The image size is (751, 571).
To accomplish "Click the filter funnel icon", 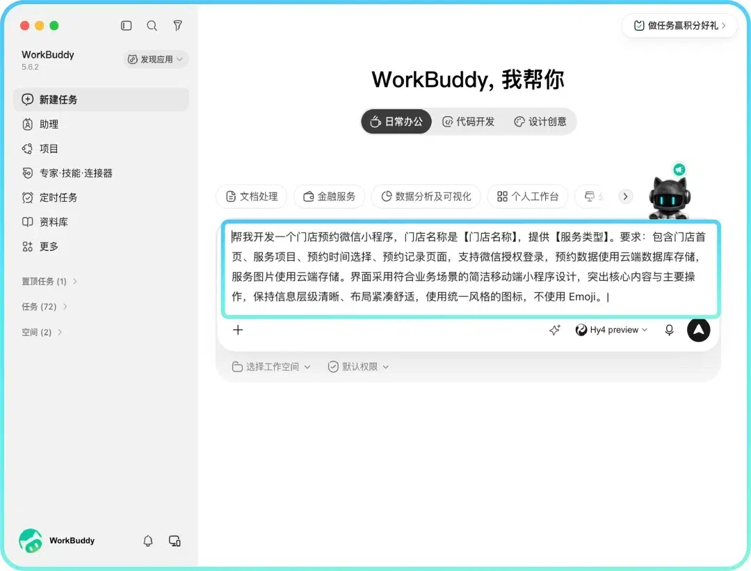I will click(178, 26).
